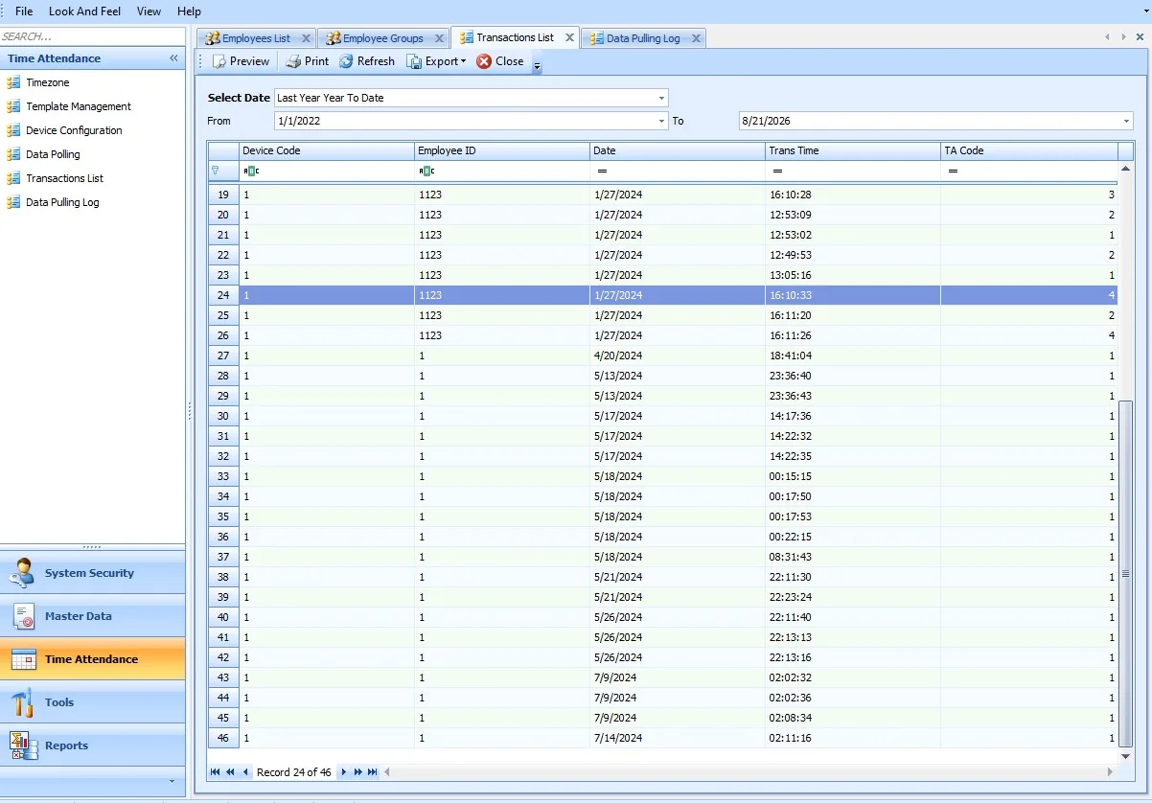Sort by Device Code column header
Screen dimensions: 1152x803
[327, 150]
